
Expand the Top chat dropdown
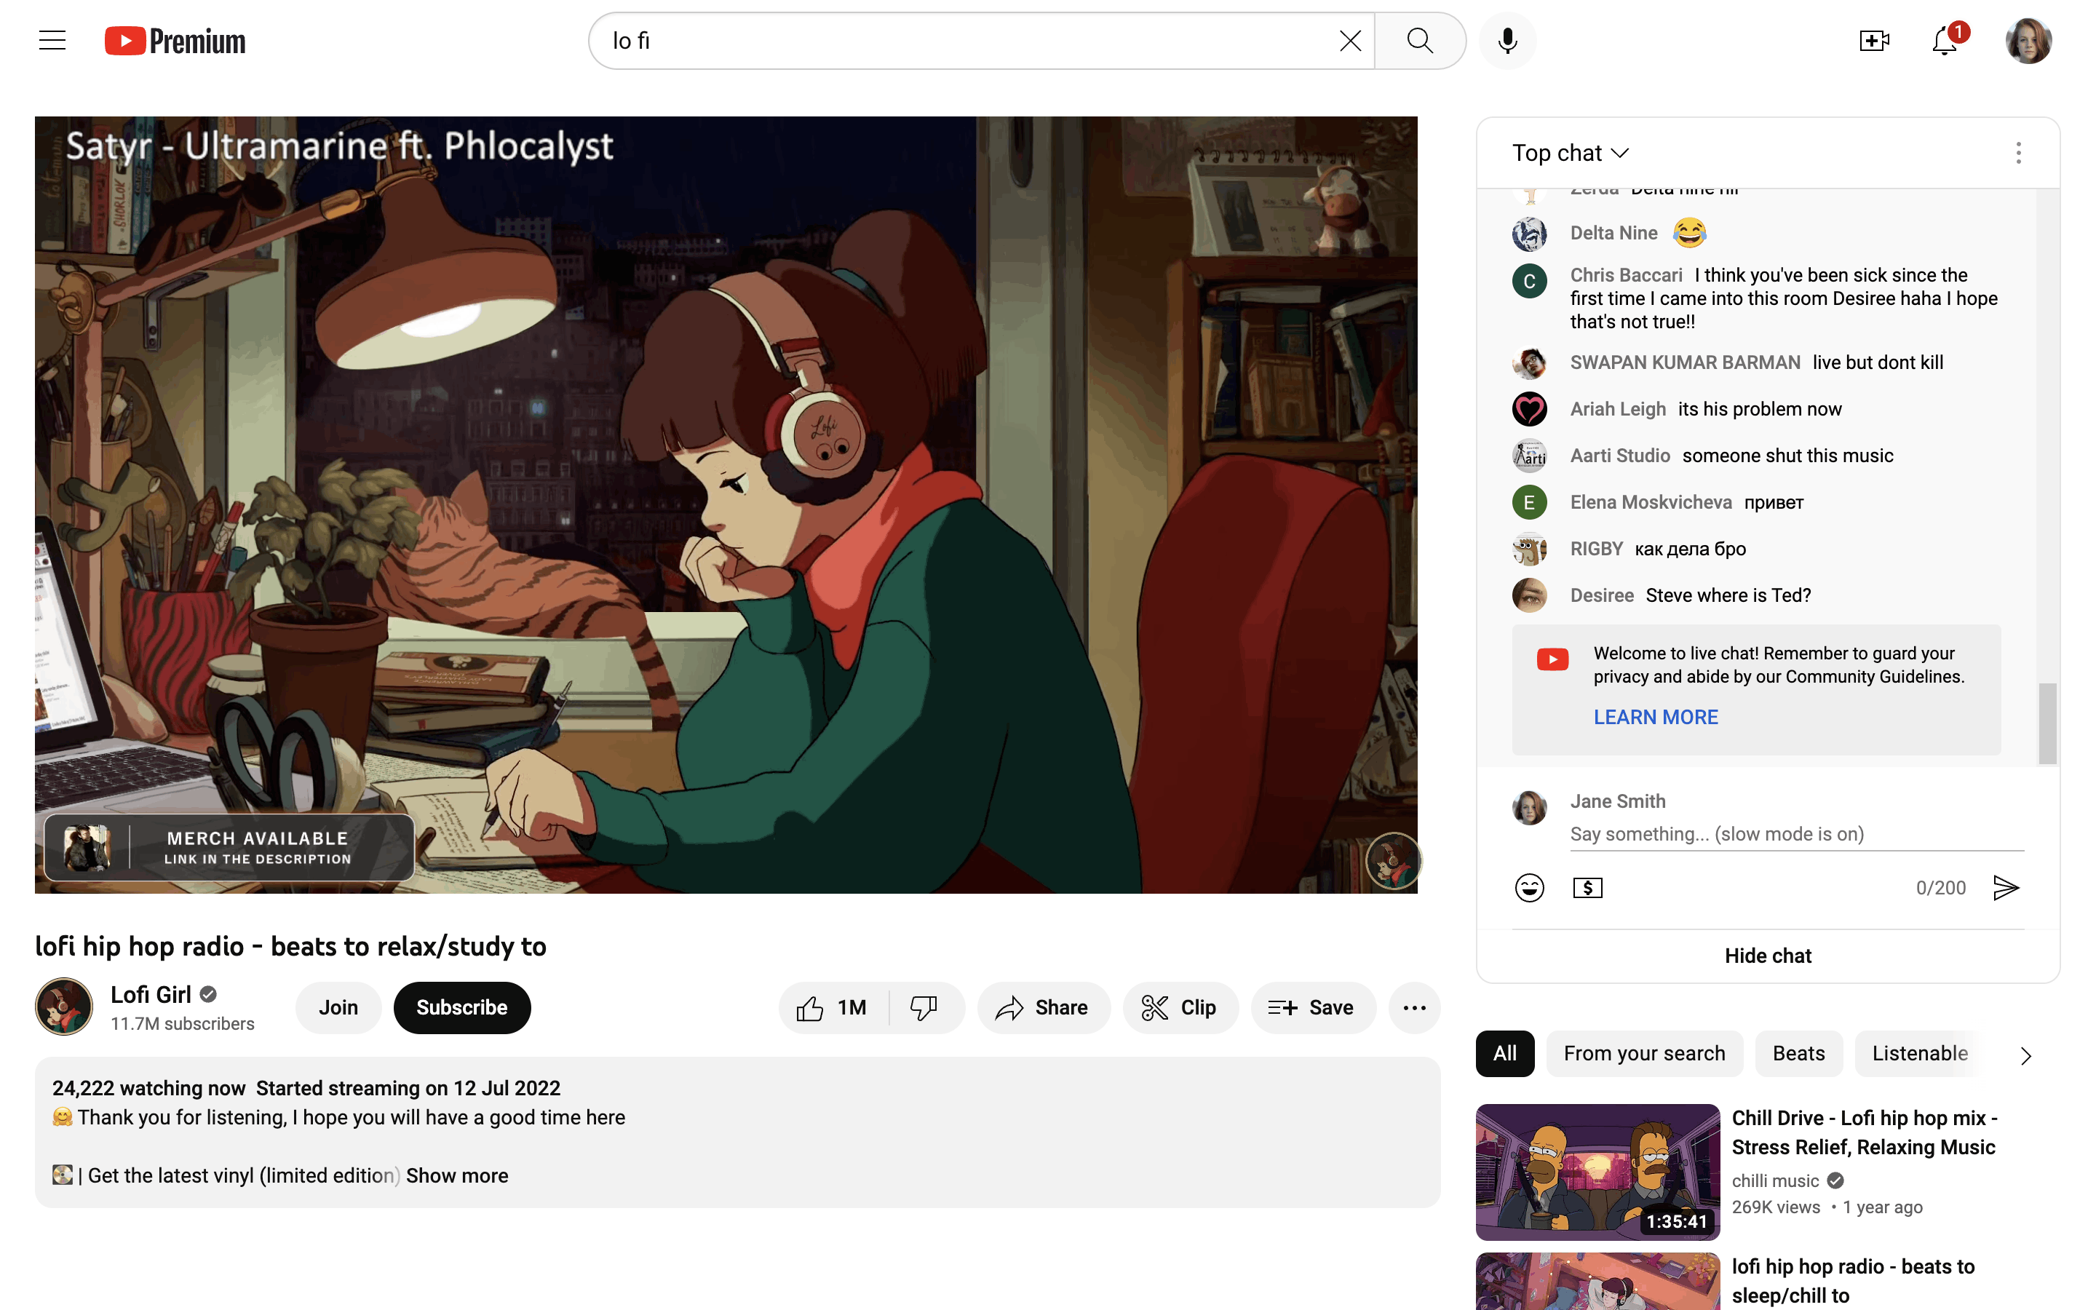point(1571,154)
